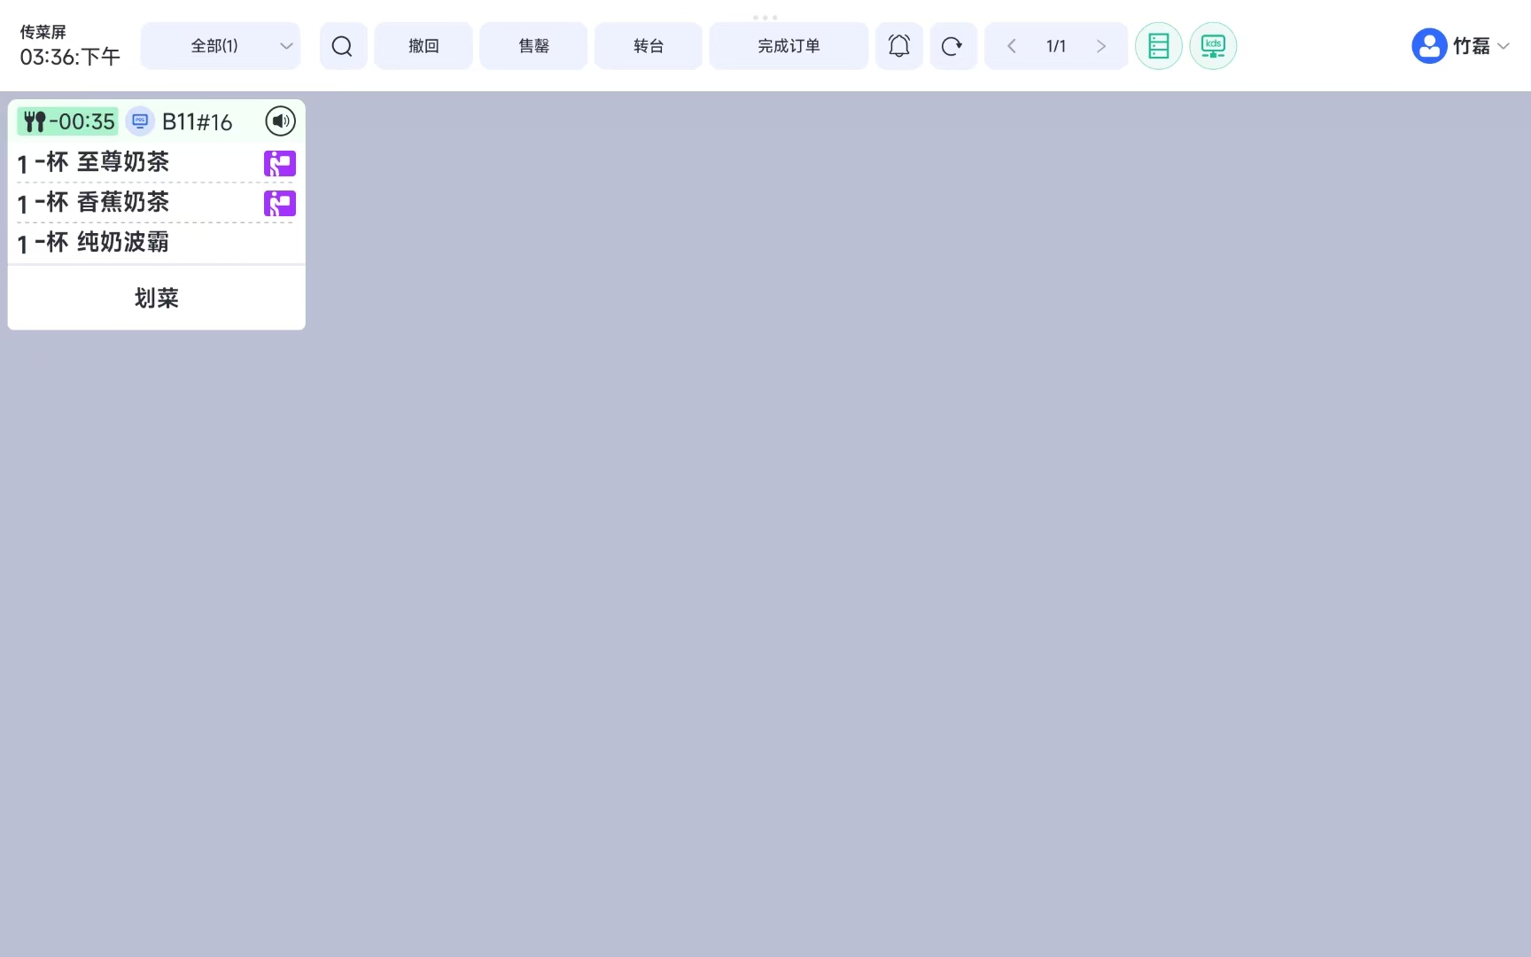This screenshot has height=957, width=1531.
Task: Select the 至尊奶茶 item row
Action: 157,163
